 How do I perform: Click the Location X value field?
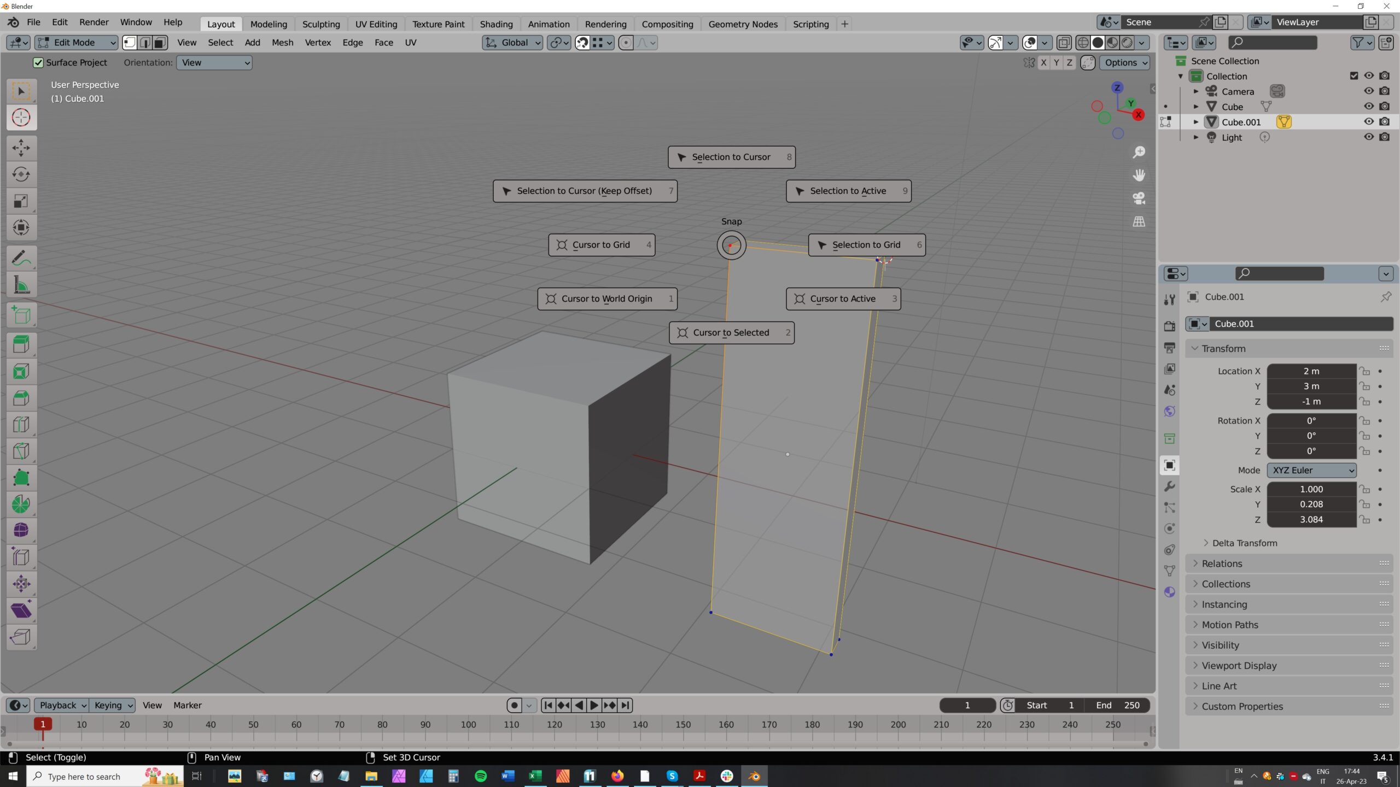tap(1311, 371)
